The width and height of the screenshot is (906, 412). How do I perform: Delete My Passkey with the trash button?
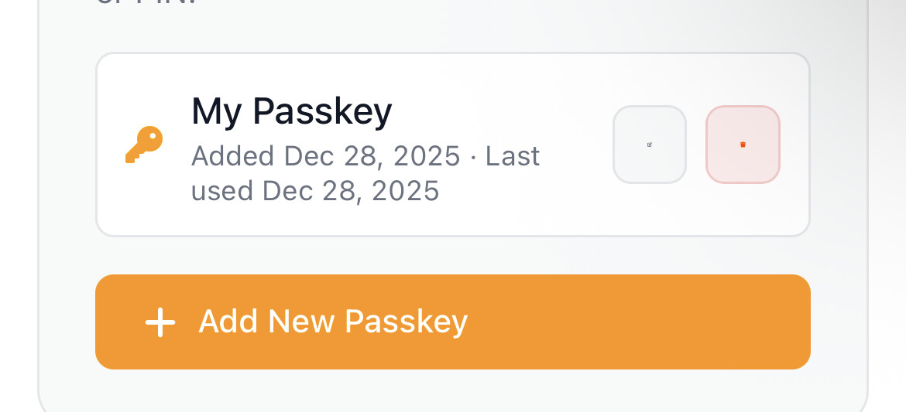click(x=743, y=145)
